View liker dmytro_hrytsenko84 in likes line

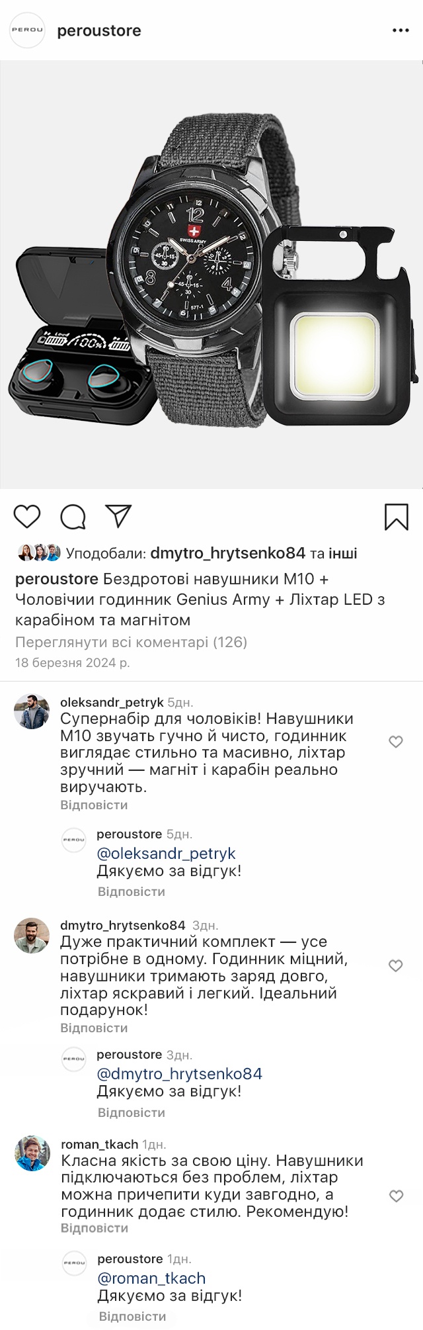click(227, 553)
